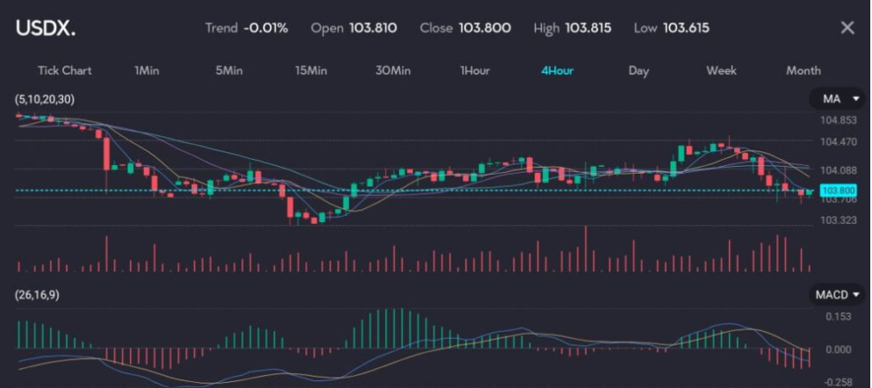Click the MA parameters (5,10,20,30) label
The width and height of the screenshot is (872, 388).
tap(45, 100)
